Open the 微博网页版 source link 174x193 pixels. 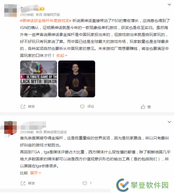(x=52, y=15)
